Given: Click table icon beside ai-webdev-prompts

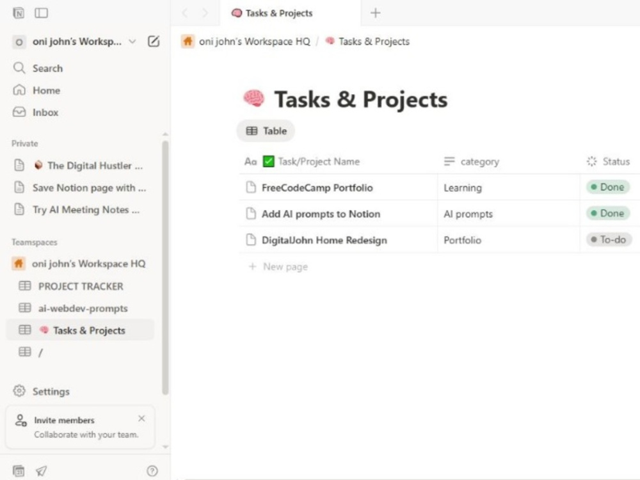Looking at the screenshot, I should tap(25, 308).
